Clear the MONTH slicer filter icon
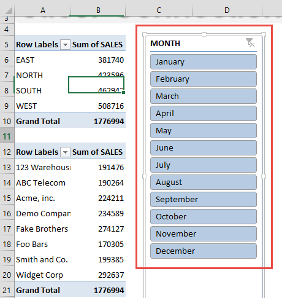This screenshot has width=282, height=298. (x=250, y=42)
